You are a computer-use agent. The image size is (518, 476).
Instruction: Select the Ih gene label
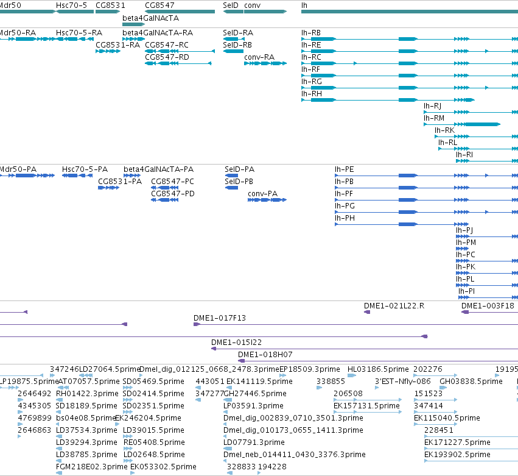[x=304, y=5]
